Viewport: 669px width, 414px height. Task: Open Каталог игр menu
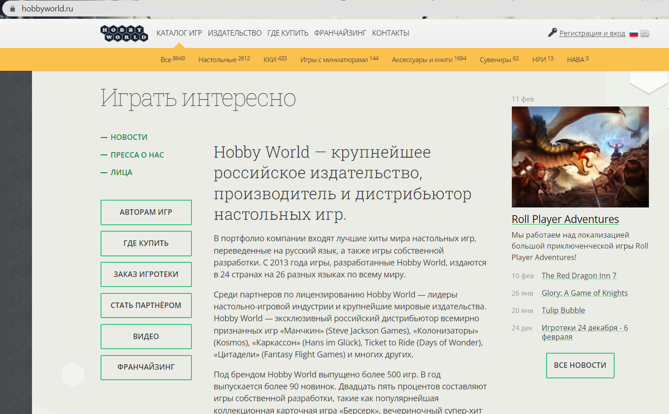click(179, 33)
